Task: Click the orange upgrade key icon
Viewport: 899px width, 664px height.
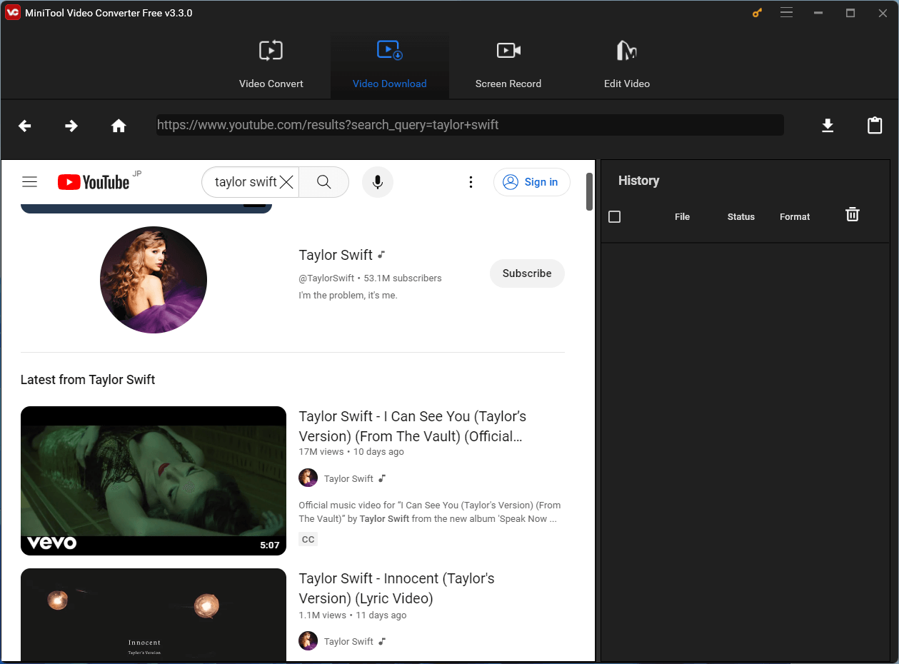Action: (758, 13)
